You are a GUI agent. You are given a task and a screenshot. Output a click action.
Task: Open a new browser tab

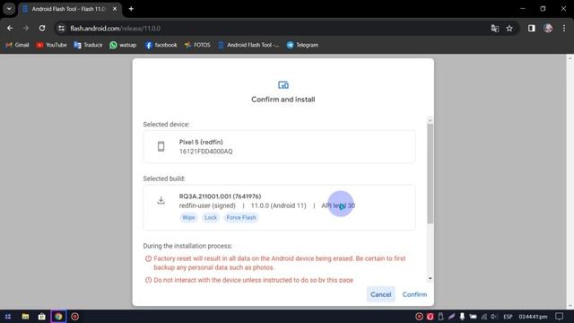pyautogui.click(x=131, y=9)
